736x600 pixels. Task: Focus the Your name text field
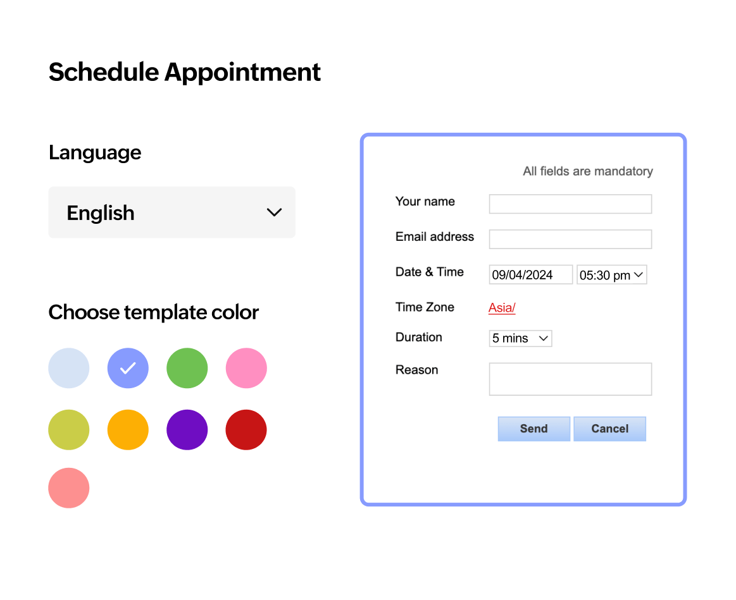tap(570, 204)
